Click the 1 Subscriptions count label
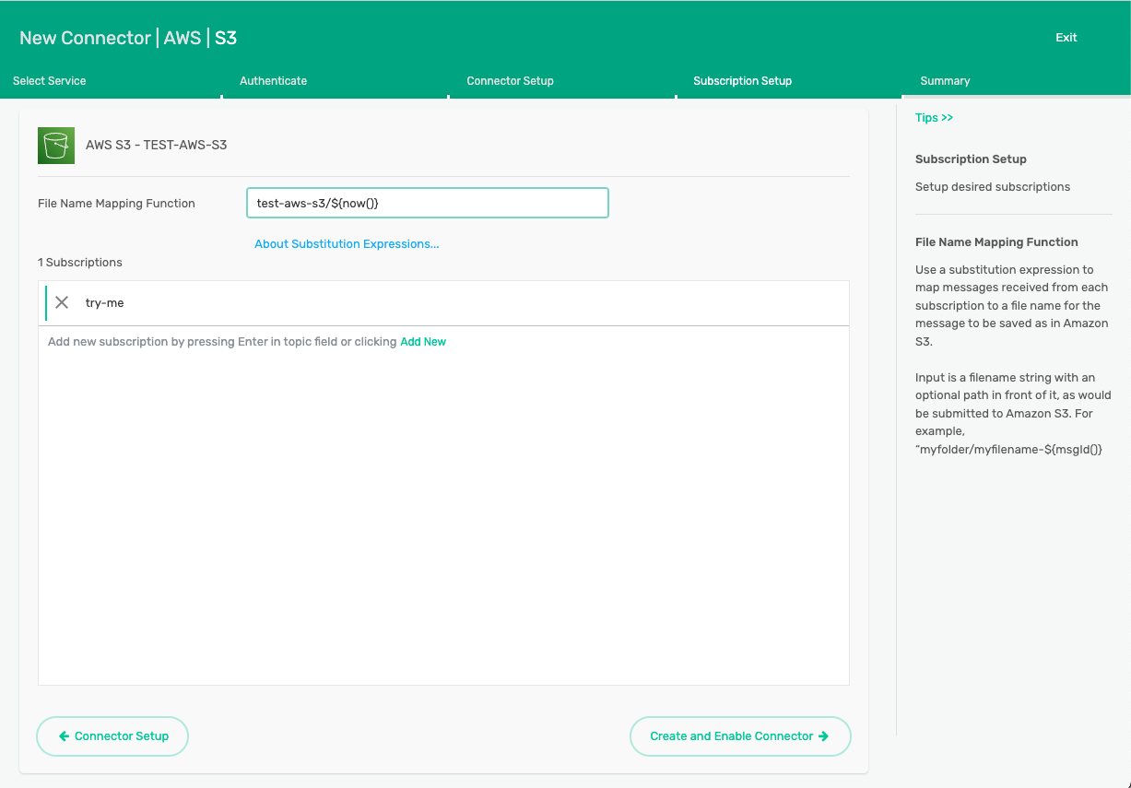The width and height of the screenshot is (1131, 788). (x=80, y=263)
